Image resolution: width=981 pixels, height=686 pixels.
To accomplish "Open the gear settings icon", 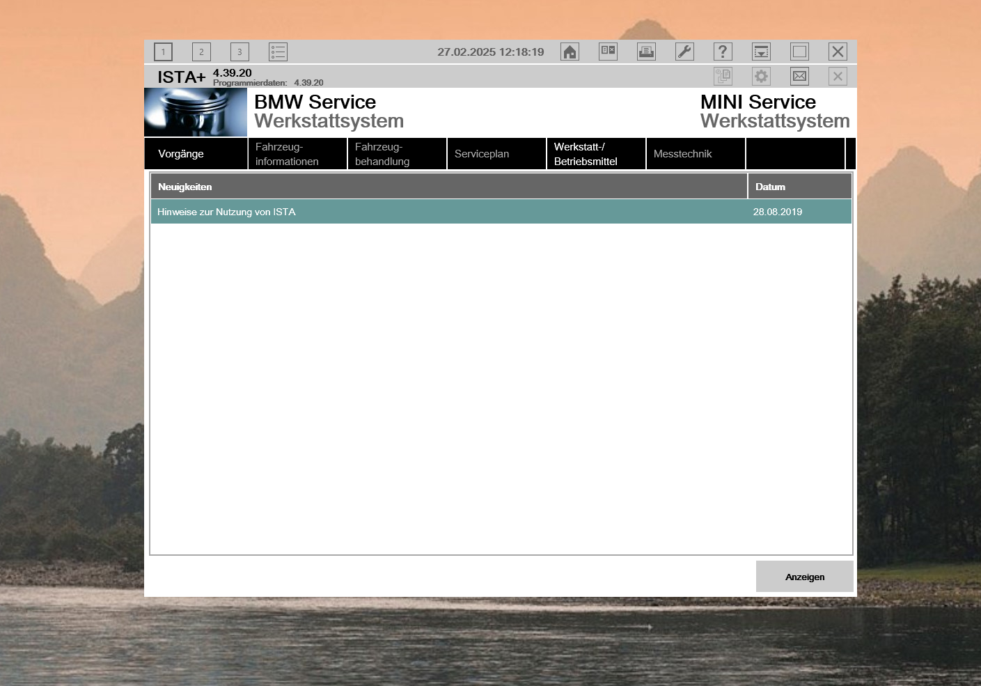I will point(761,76).
